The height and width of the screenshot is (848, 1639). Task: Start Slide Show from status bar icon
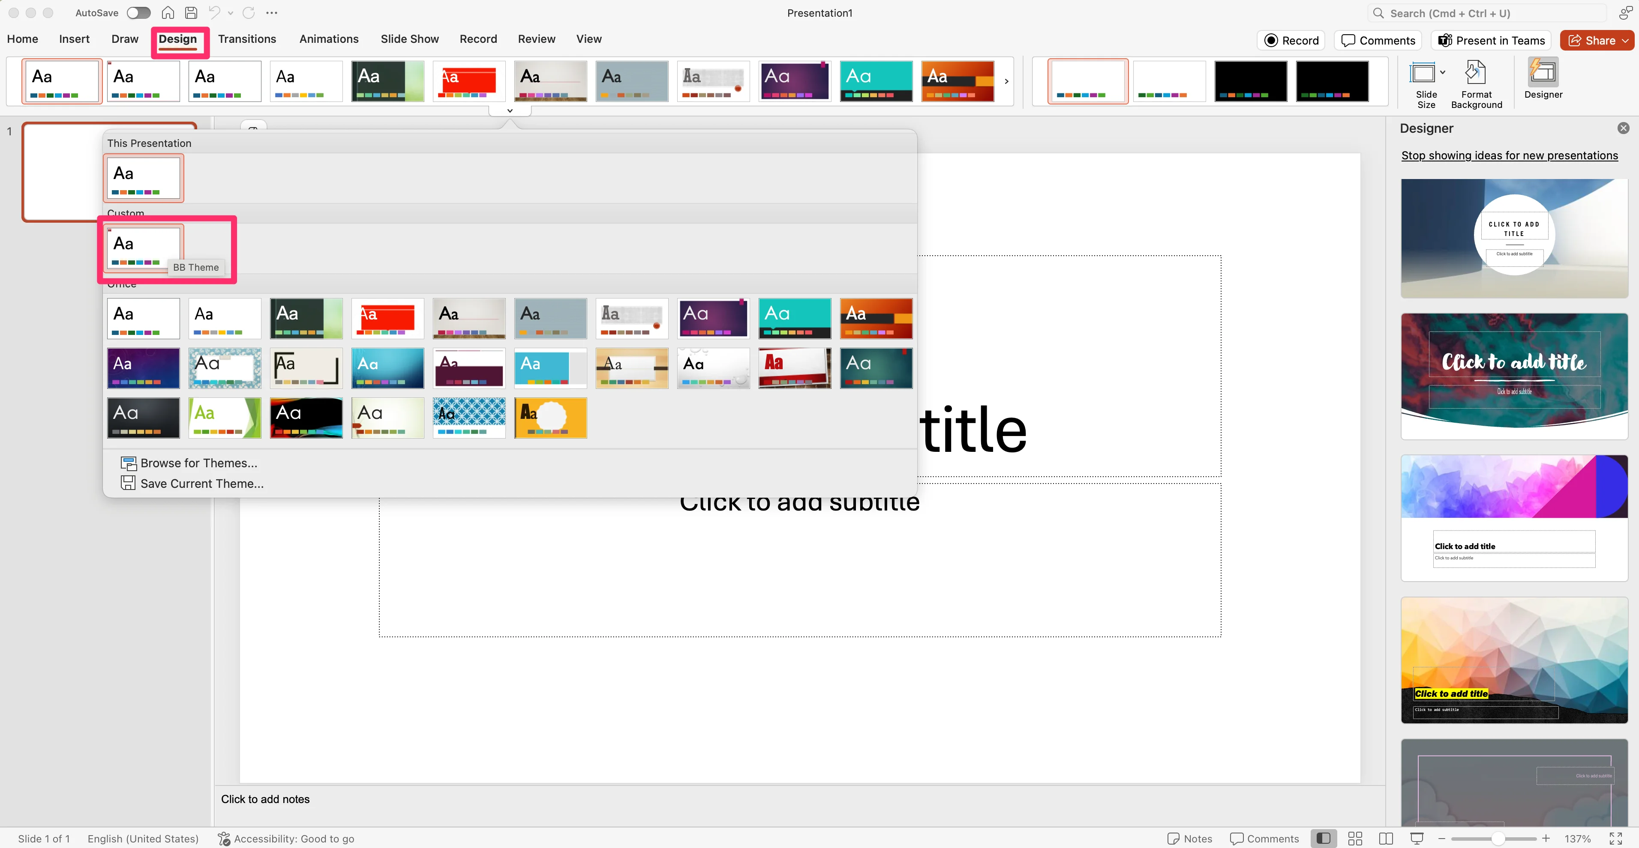pos(1416,839)
